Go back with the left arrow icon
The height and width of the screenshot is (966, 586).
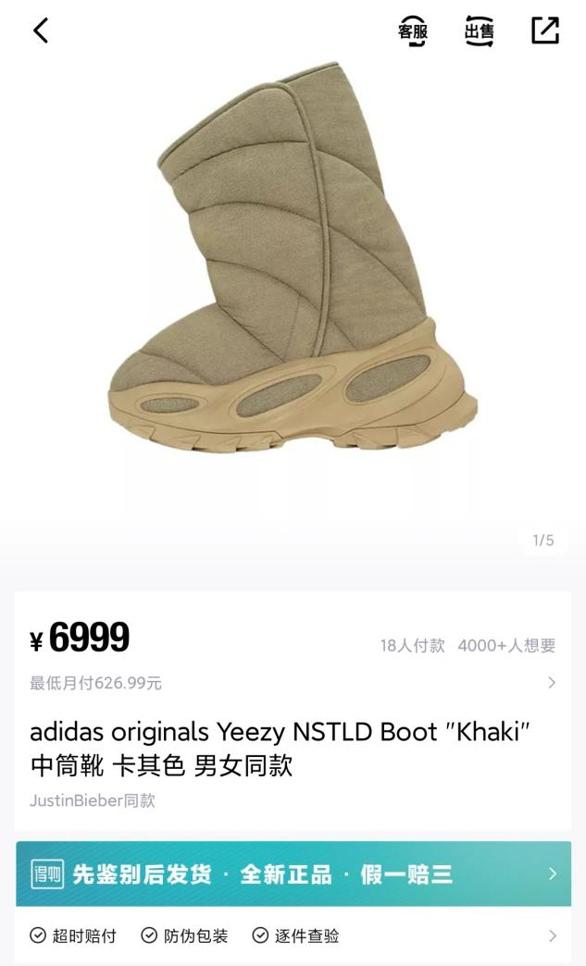click(x=41, y=31)
